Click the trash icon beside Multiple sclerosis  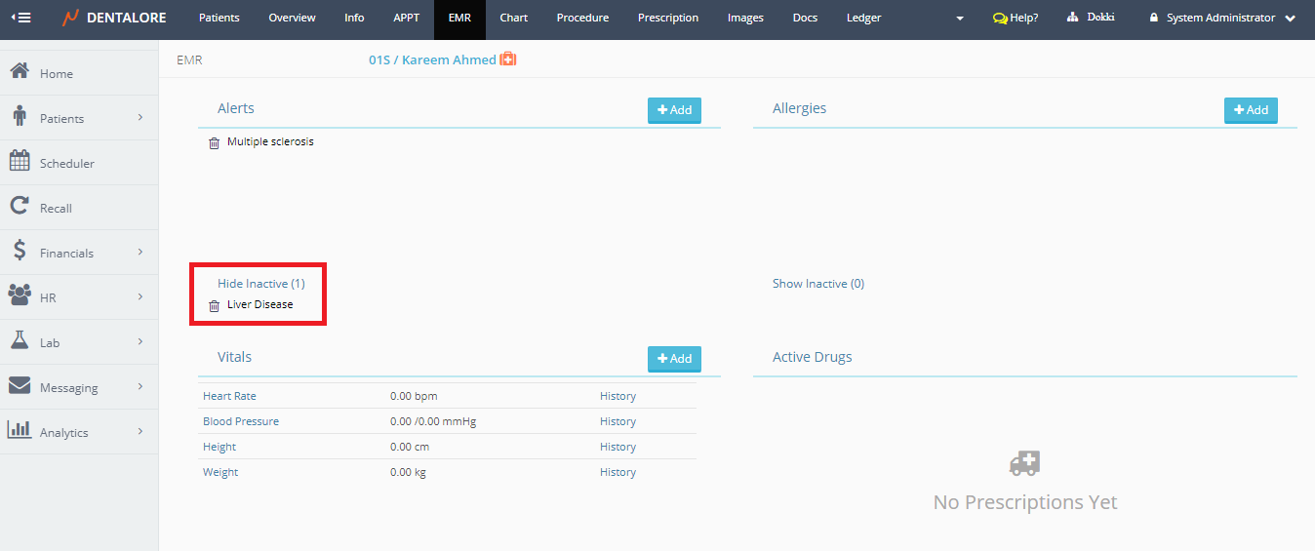[214, 142]
